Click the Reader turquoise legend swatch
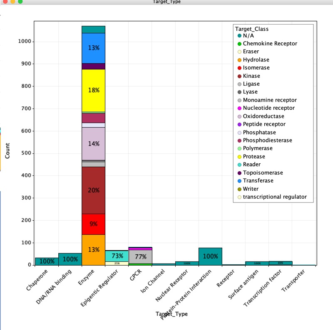 pyautogui.click(x=239, y=165)
